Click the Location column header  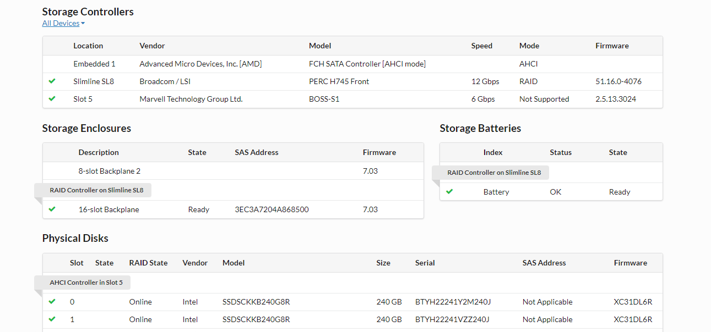[88, 46]
